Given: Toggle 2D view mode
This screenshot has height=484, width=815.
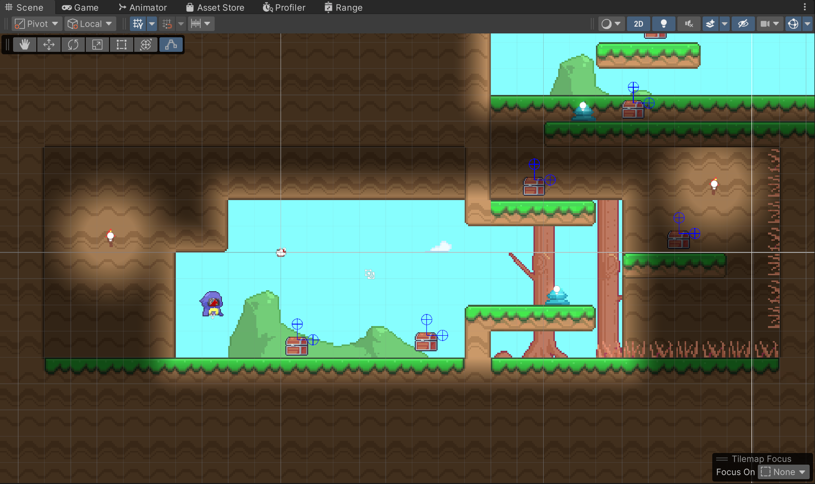Looking at the screenshot, I should pyautogui.click(x=639, y=24).
